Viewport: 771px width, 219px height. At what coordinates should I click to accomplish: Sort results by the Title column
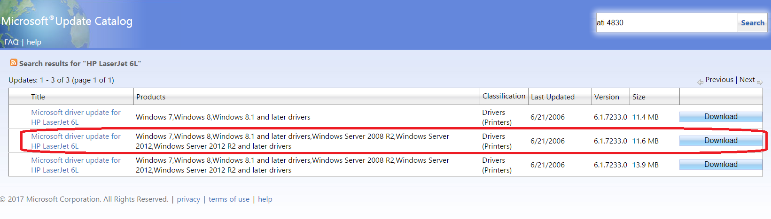coord(38,97)
